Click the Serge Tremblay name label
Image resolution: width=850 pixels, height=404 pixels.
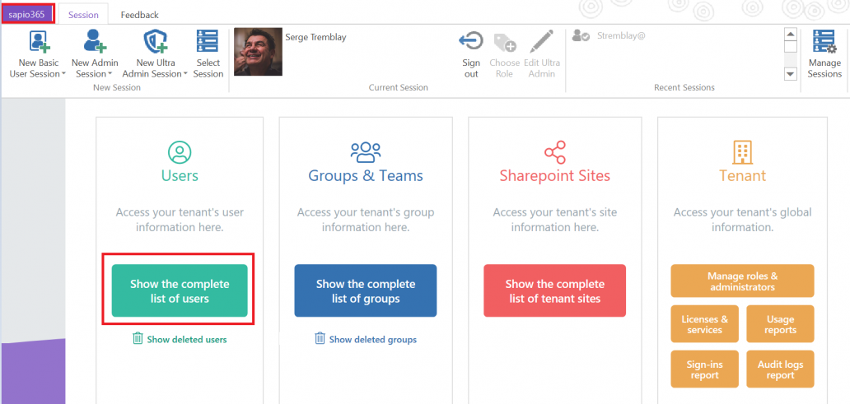point(315,37)
